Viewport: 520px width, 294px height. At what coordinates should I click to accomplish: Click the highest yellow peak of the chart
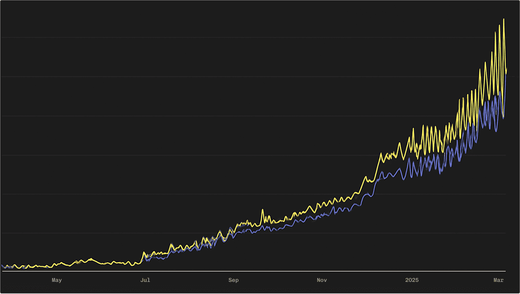(x=504, y=19)
